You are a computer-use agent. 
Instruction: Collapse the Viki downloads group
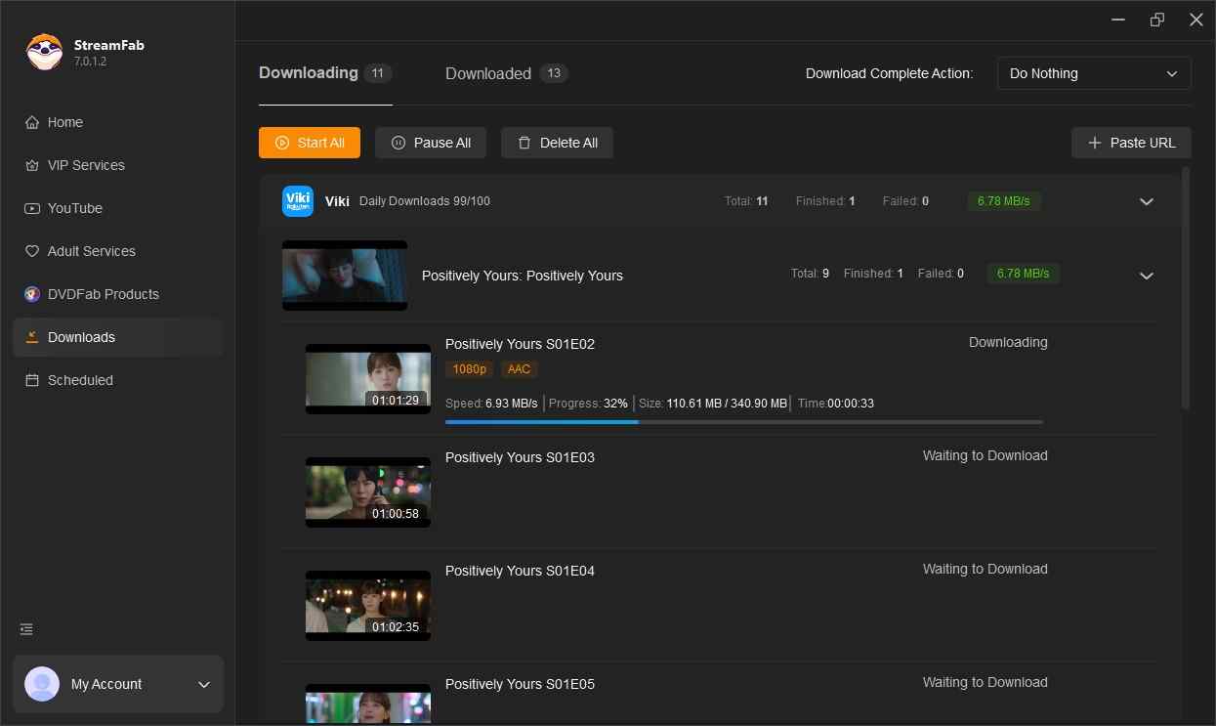tap(1147, 201)
